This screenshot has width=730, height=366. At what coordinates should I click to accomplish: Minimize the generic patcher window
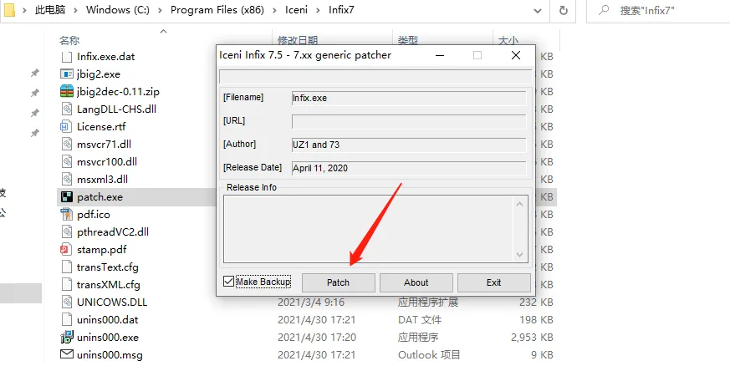[x=440, y=55]
